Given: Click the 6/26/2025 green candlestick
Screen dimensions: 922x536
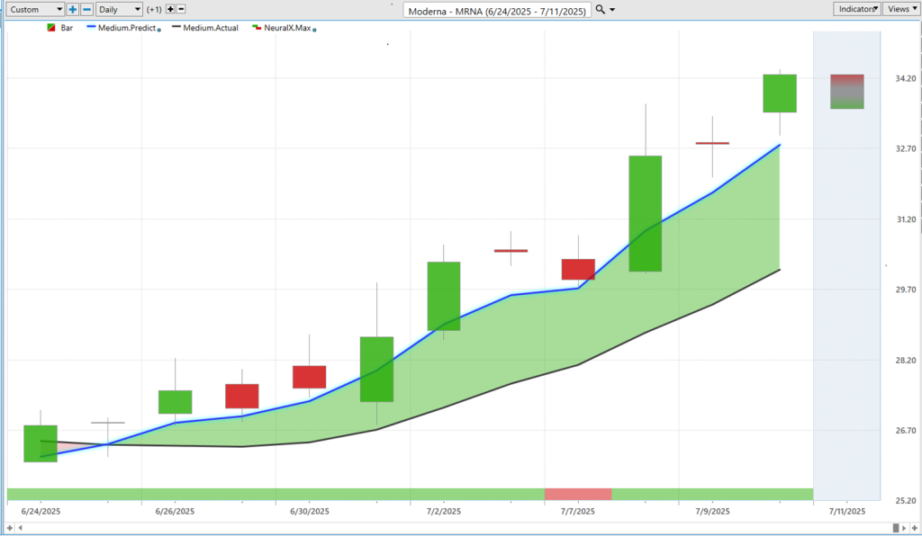Looking at the screenshot, I should tap(175, 402).
